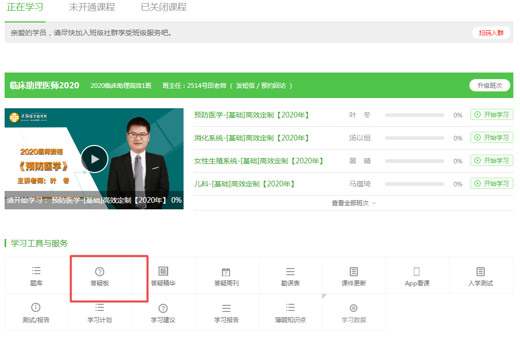
Task: Click the 发短信 link for class teacher
Action: [245, 86]
